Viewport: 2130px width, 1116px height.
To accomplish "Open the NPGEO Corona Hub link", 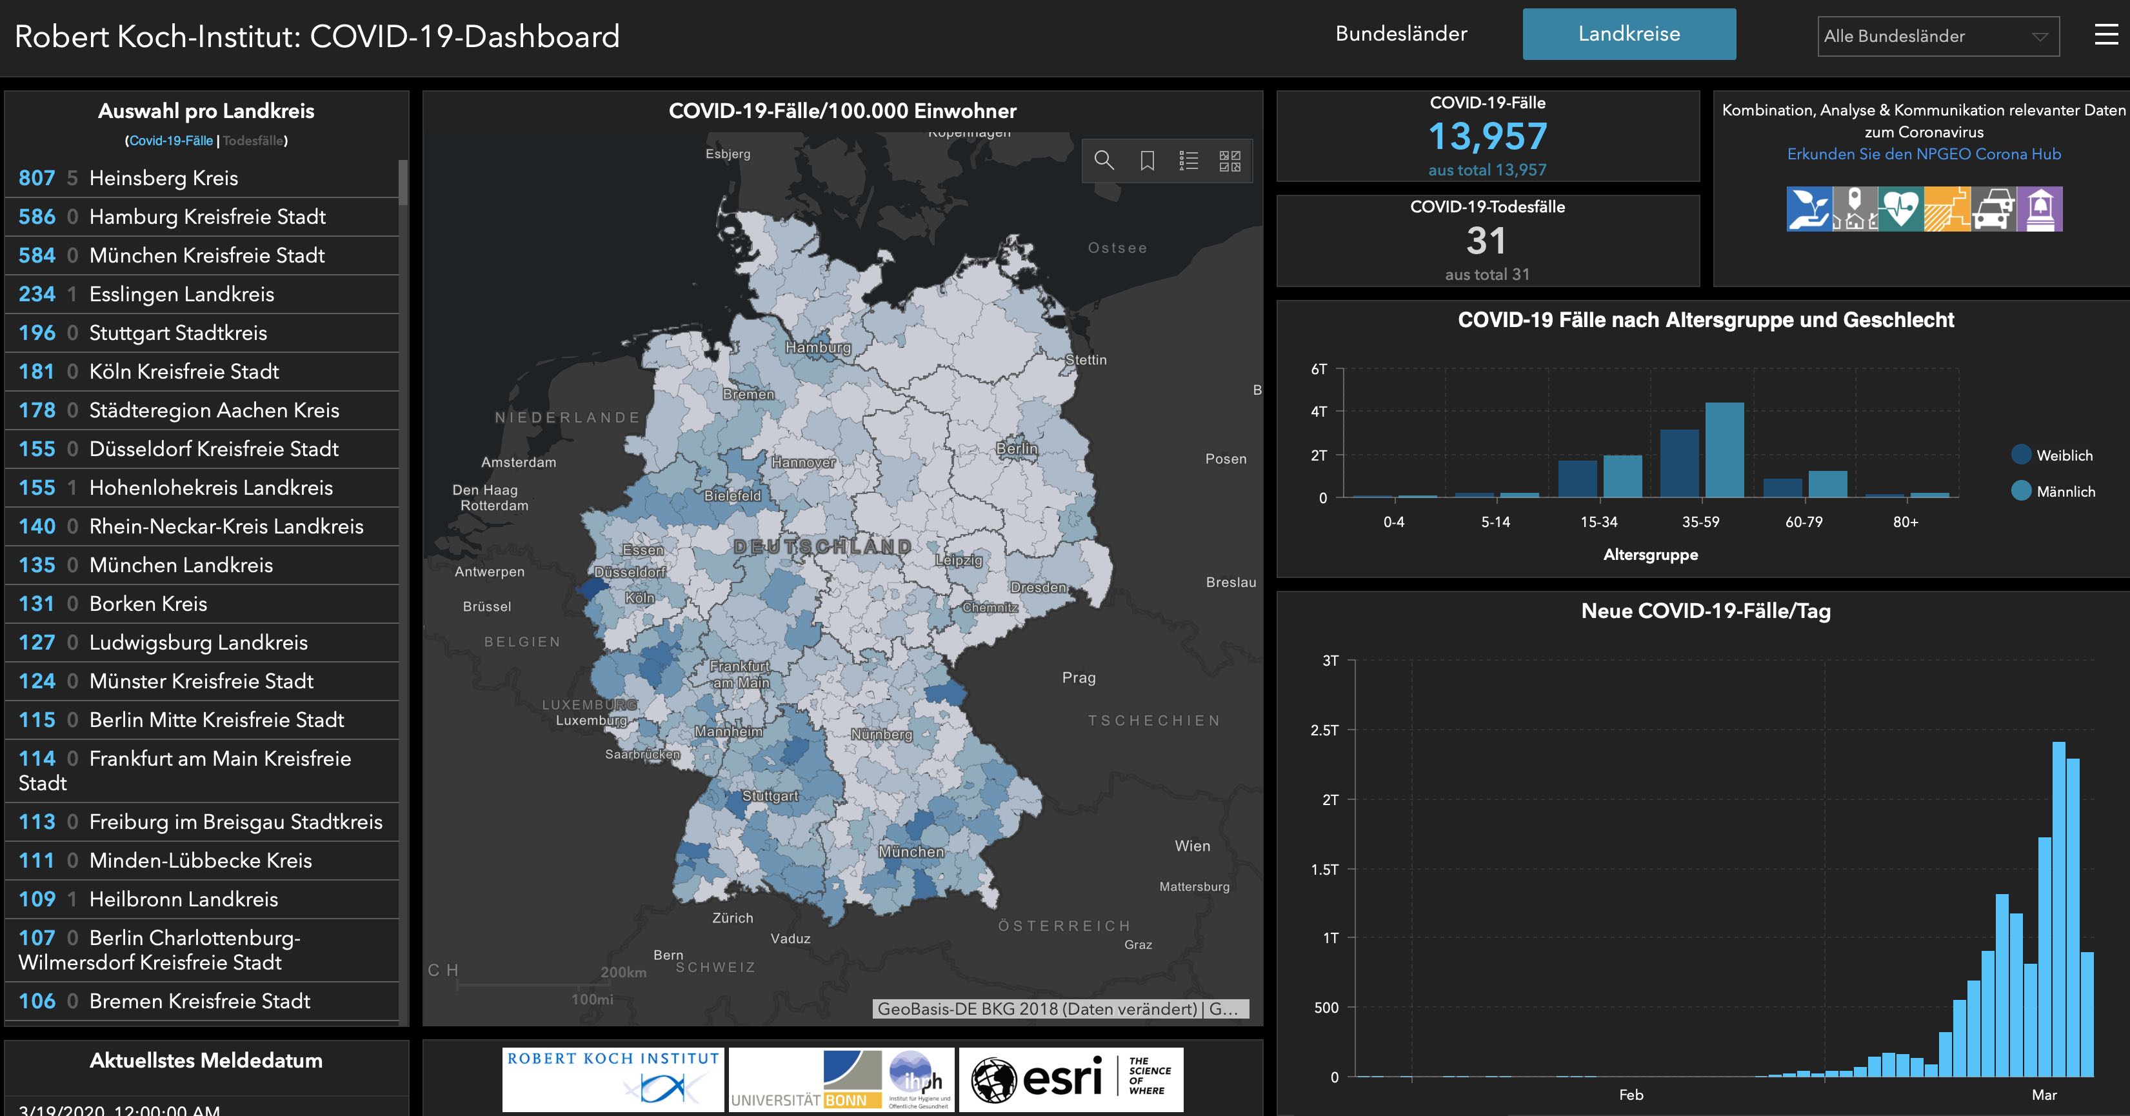I will tap(1924, 155).
